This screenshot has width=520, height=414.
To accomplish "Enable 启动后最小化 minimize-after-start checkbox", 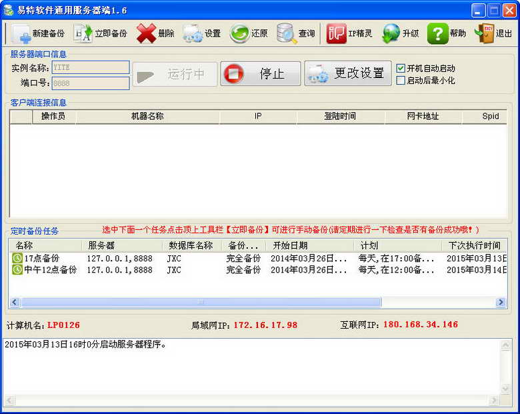I will 401,80.
